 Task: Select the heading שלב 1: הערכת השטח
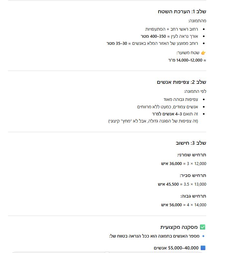tap(182, 12)
